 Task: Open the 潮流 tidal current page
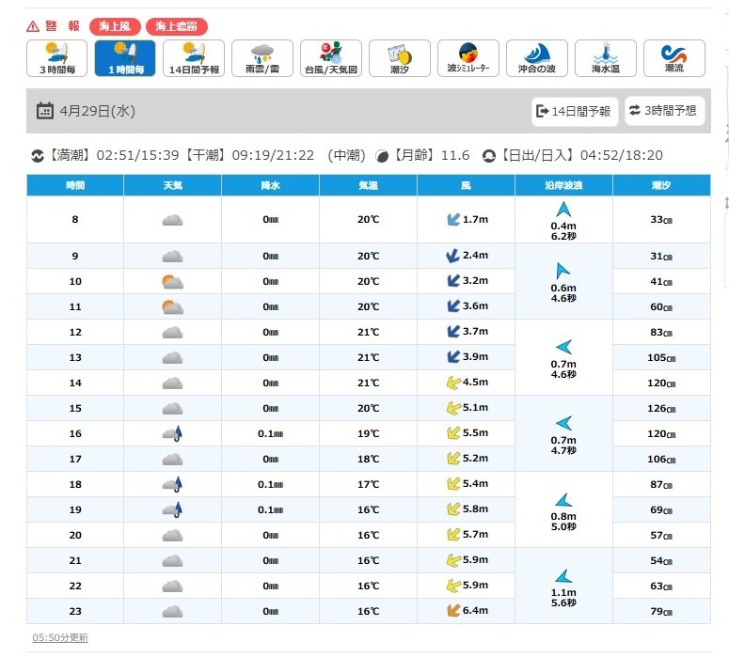[674, 58]
